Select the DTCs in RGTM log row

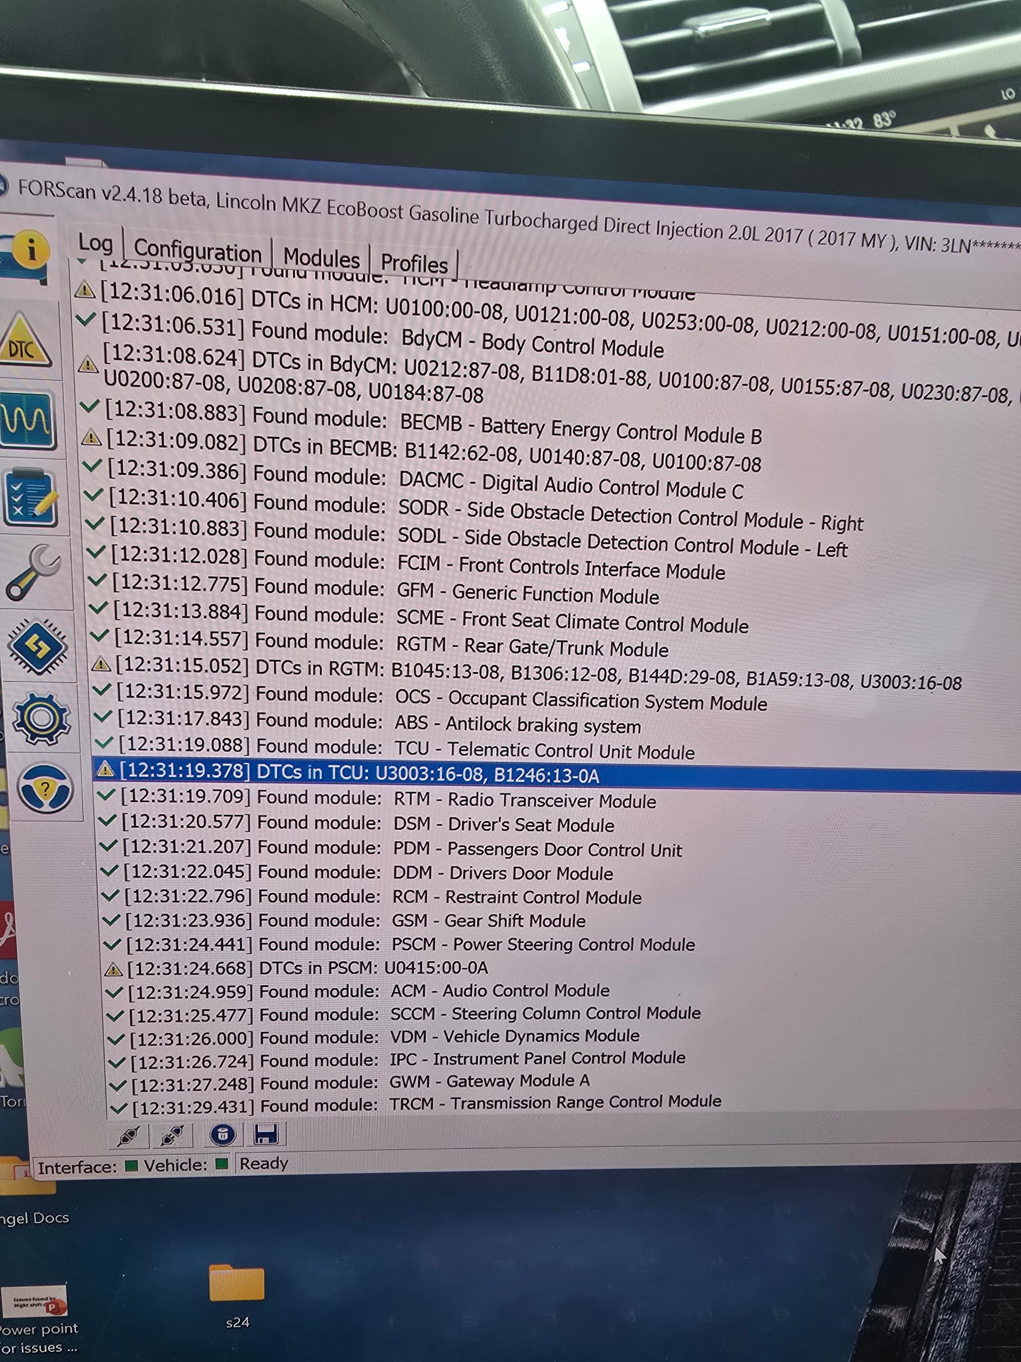pos(526,673)
